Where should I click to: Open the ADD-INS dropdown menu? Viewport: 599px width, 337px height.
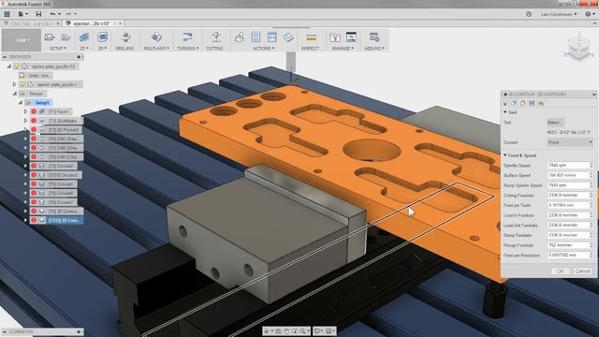click(374, 49)
